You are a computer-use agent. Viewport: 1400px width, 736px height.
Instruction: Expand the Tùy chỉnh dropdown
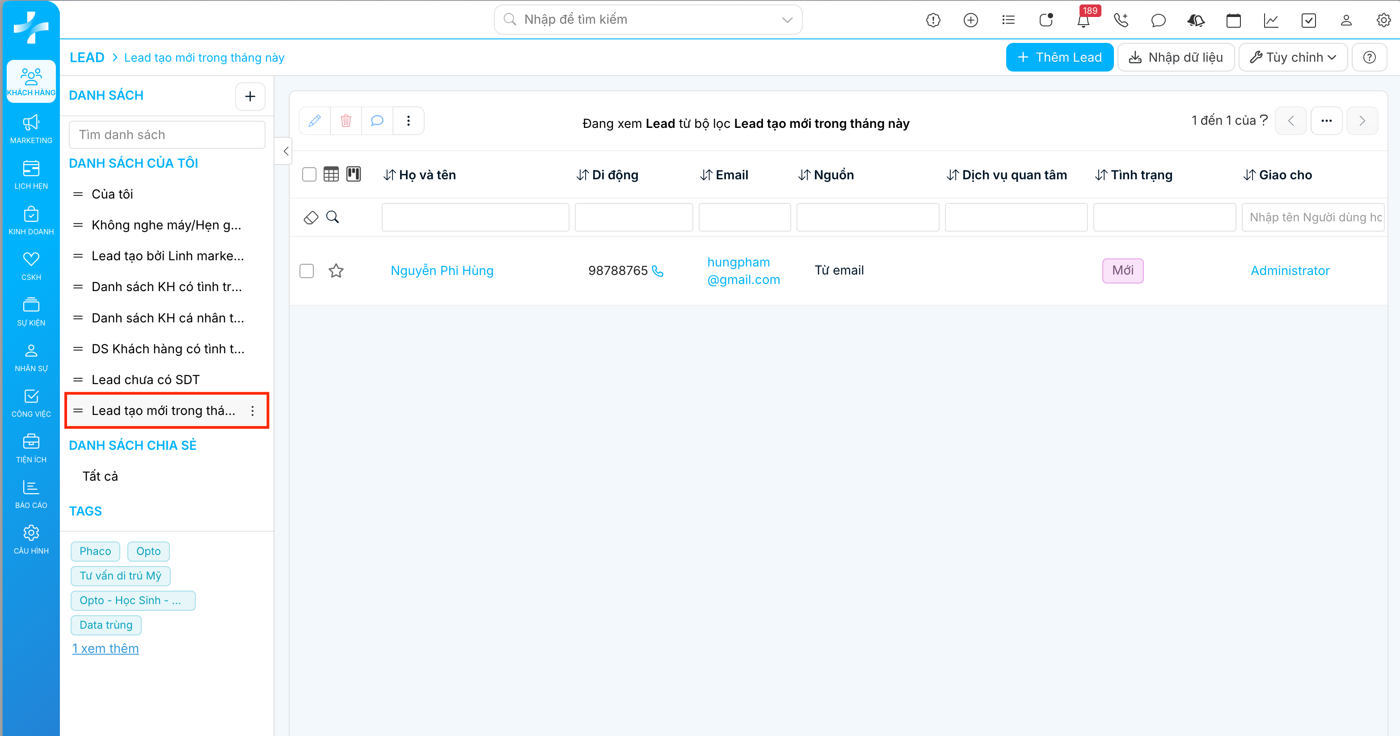pos(1293,58)
